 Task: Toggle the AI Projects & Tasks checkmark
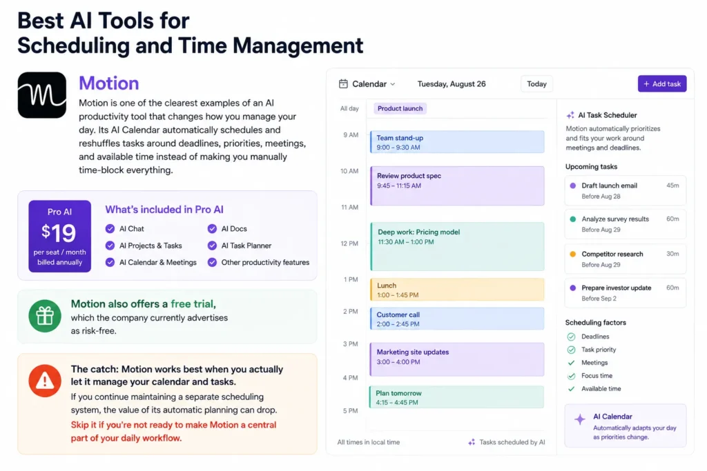110,245
